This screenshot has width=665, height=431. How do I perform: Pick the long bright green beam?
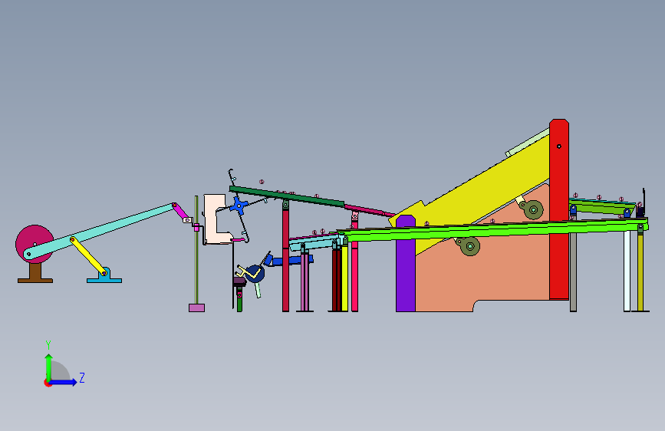tap(494, 230)
